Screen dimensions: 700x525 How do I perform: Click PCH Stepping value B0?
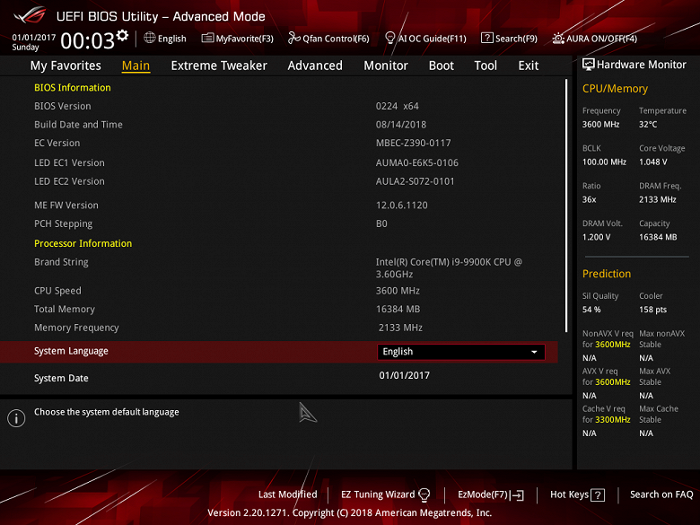tap(381, 223)
